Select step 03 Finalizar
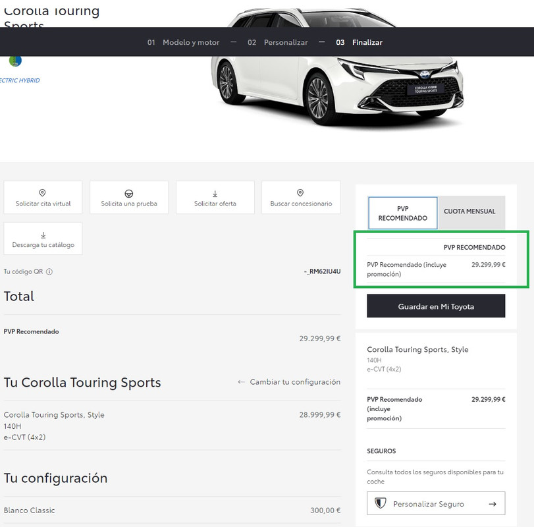 (360, 42)
